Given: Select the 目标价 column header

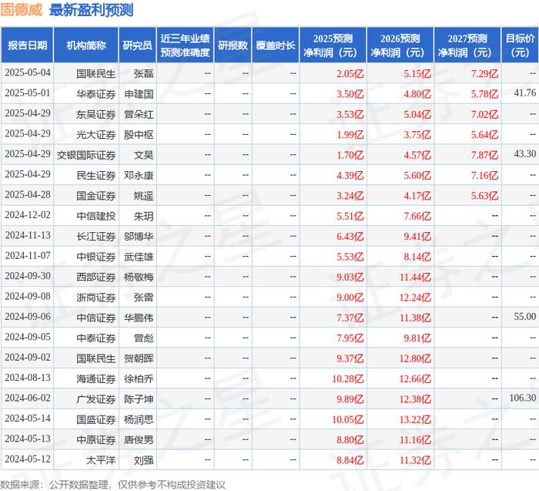Looking at the screenshot, I should coord(520,45).
